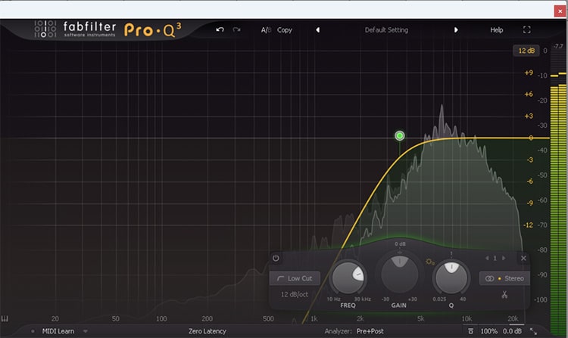The height and width of the screenshot is (338, 568).
Task: Toggle full screen mode icon
Action: point(526,29)
